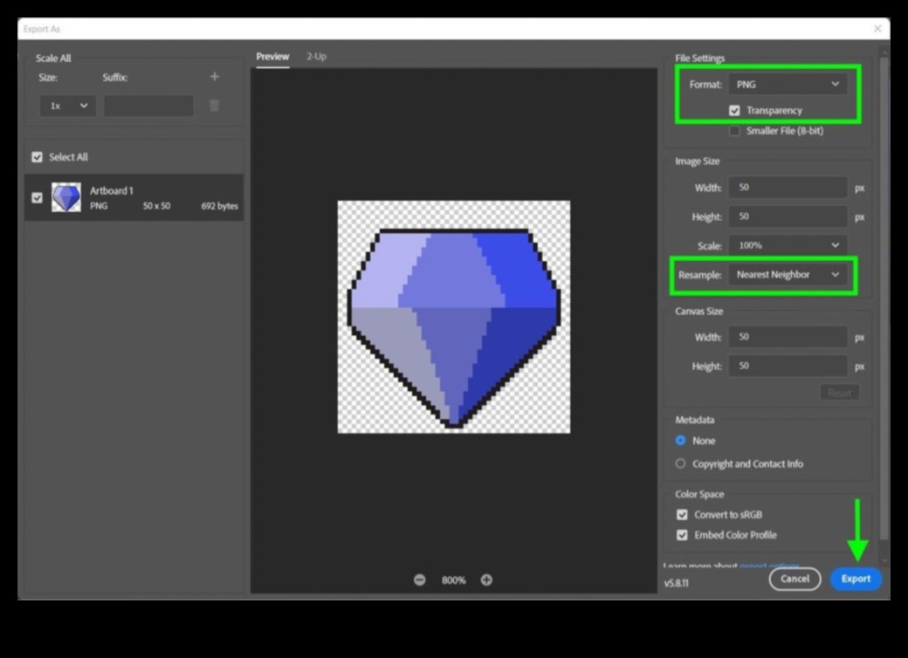The width and height of the screenshot is (908, 658).
Task: Toggle Convert to sRGB in Color Space
Action: [682, 515]
